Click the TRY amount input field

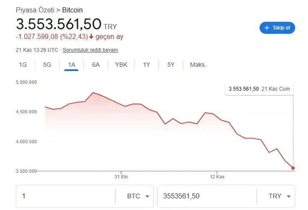point(205,196)
